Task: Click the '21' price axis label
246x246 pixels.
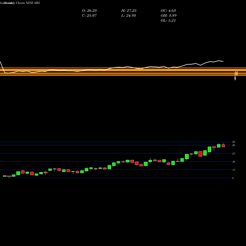Action: [x=234, y=154]
